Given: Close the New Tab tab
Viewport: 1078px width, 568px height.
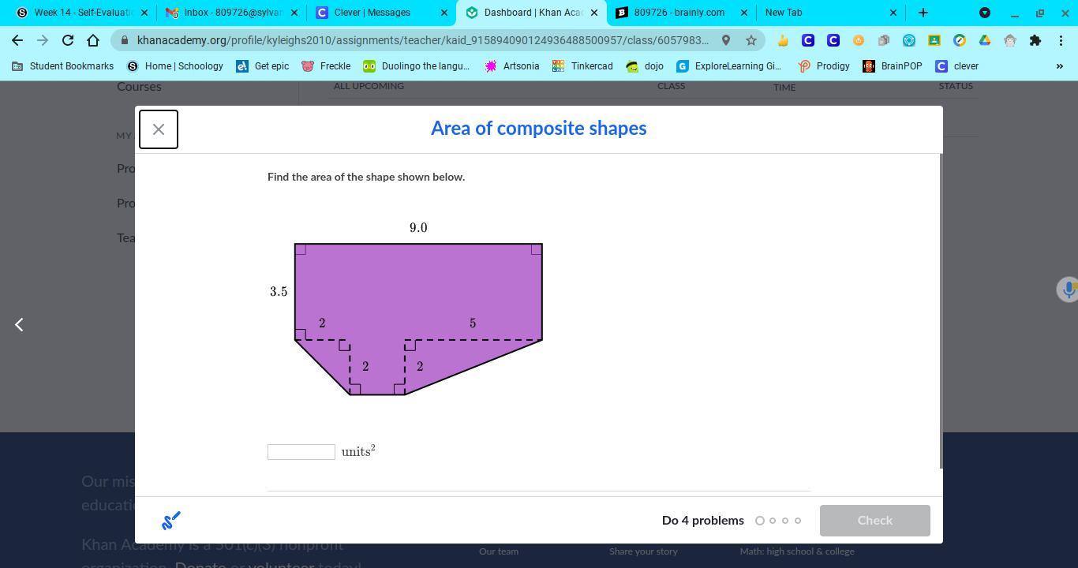Looking at the screenshot, I should [x=893, y=13].
